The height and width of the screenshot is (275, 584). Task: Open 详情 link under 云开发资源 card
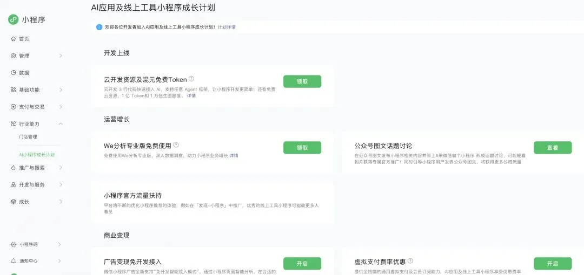(191, 95)
